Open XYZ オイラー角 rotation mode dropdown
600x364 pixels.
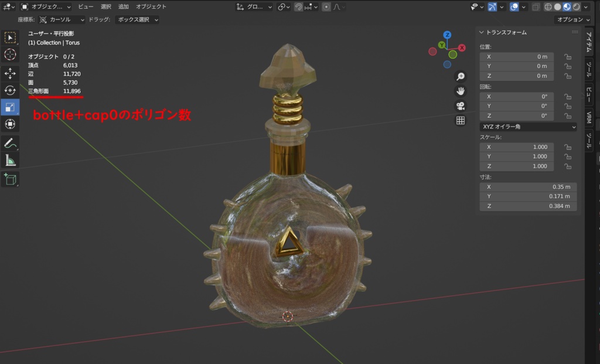(x=528, y=127)
